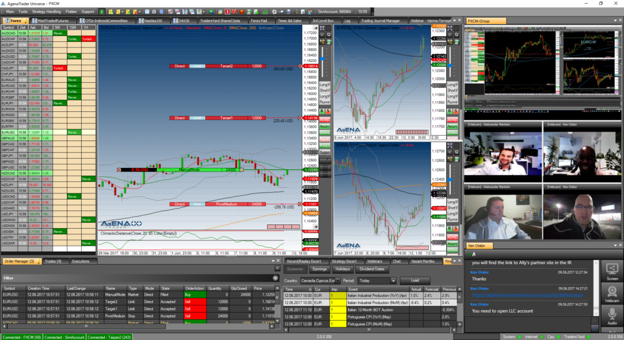624x340 pixels.
Task: Click the Q icon beside the 4 Hour chart
Action: [x=328, y=35]
